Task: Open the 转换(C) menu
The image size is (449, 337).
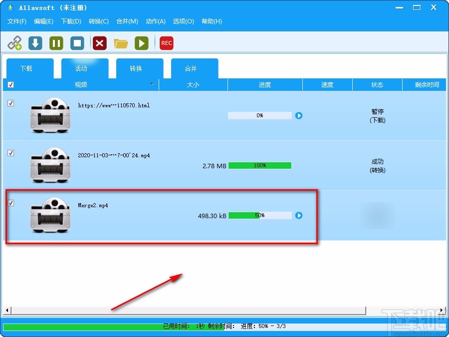Action: point(98,21)
